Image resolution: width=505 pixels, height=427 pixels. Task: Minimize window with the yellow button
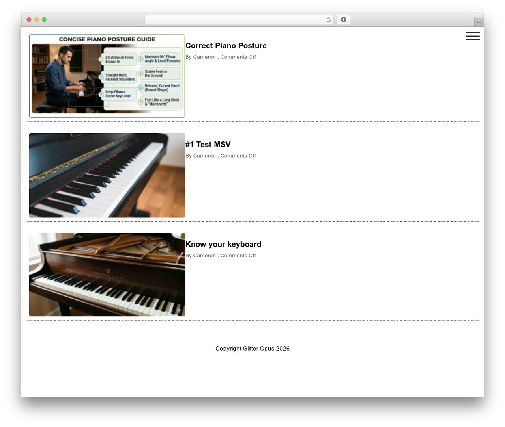coord(37,20)
